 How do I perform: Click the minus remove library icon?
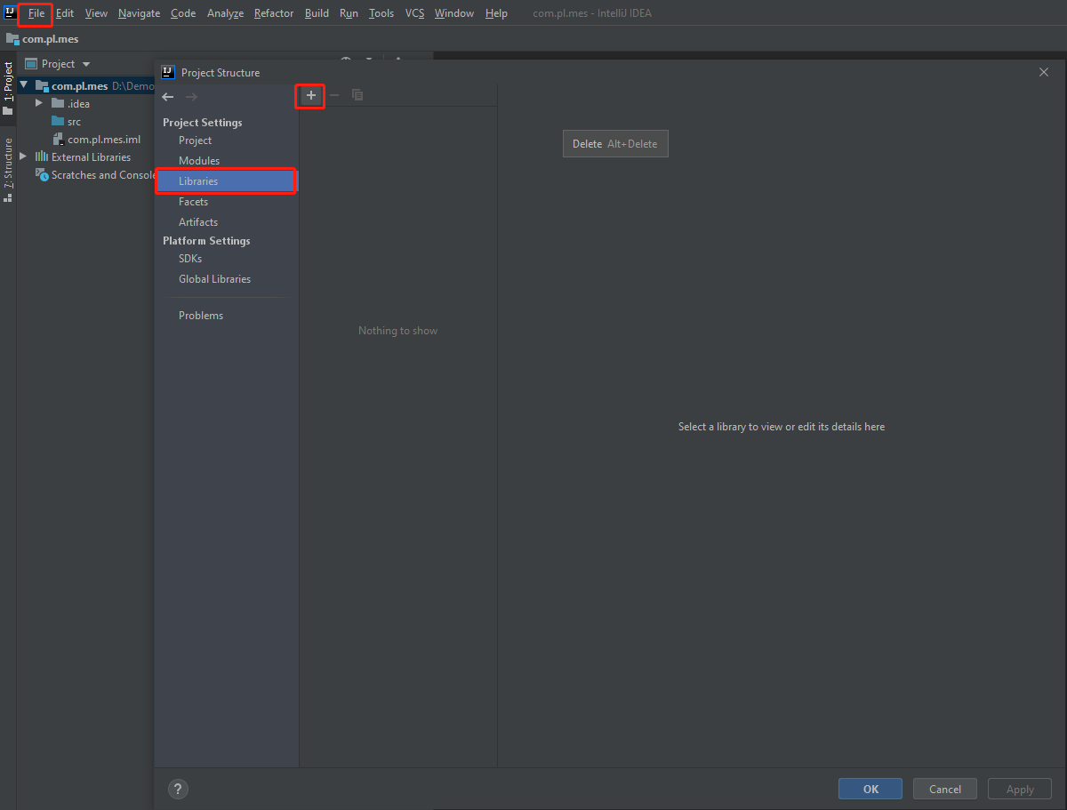[334, 95]
